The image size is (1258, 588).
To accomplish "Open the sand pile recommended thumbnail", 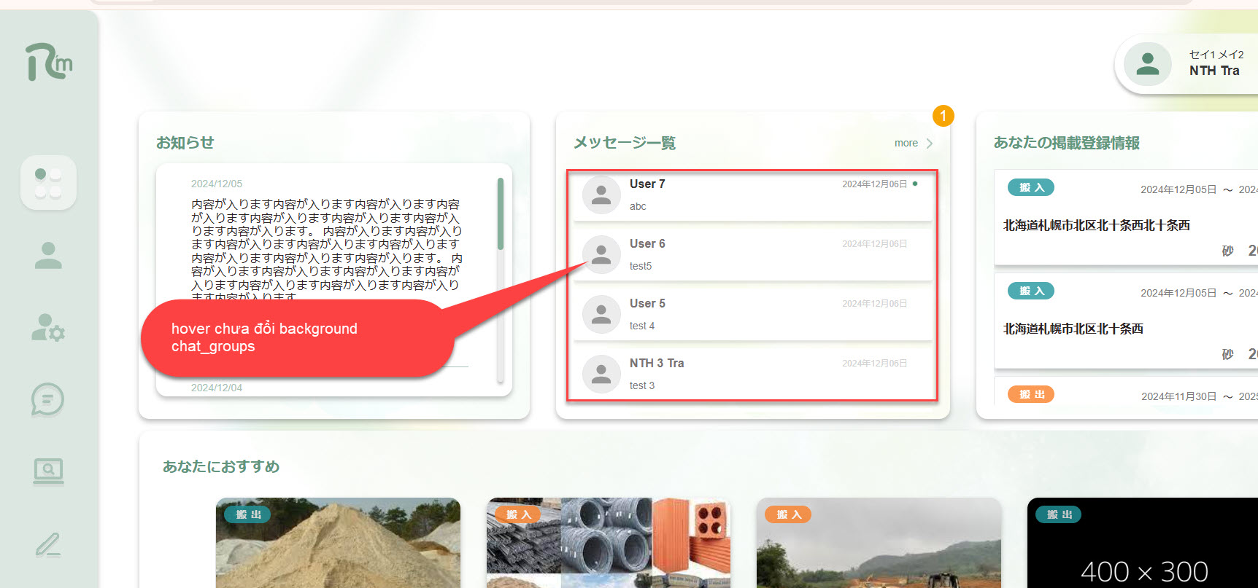I will click(x=338, y=543).
